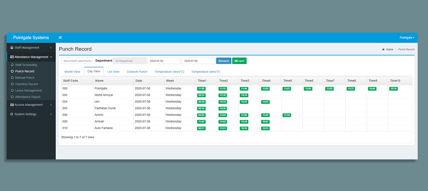Click the Attendance Management card icon

pos(12,57)
